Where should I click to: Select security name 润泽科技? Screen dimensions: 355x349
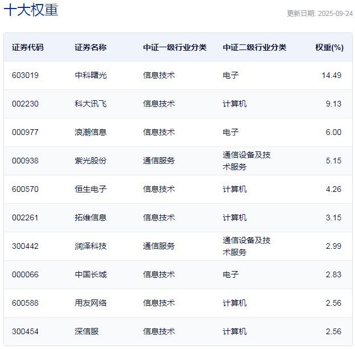pyautogui.click(x=91, y=246)
